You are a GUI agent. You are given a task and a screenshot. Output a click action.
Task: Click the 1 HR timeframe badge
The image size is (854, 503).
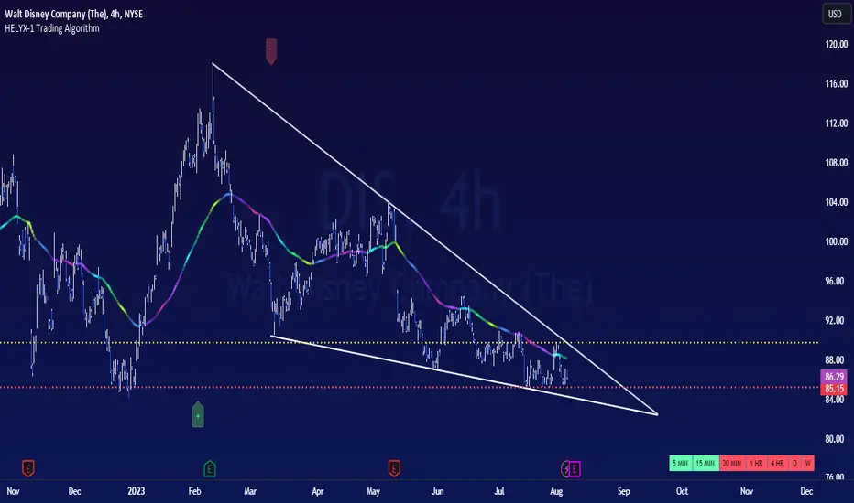click(x=756, y=464)
